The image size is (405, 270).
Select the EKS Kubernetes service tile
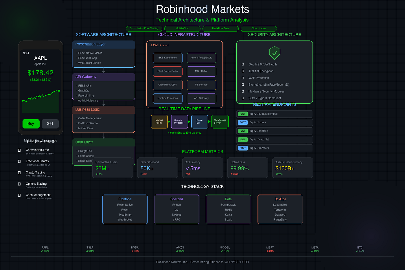coord(167,58)
